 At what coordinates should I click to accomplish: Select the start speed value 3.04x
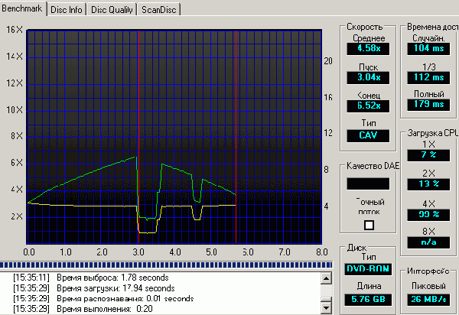pyautogui.click(x=368, y=78)
